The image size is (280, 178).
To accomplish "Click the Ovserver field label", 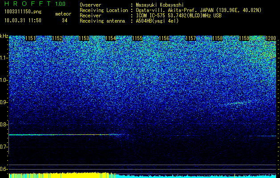I will (90, 5).
